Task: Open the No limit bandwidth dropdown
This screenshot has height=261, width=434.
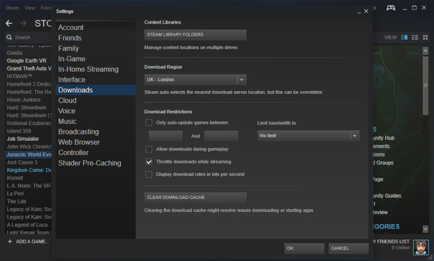Action: 309,136
